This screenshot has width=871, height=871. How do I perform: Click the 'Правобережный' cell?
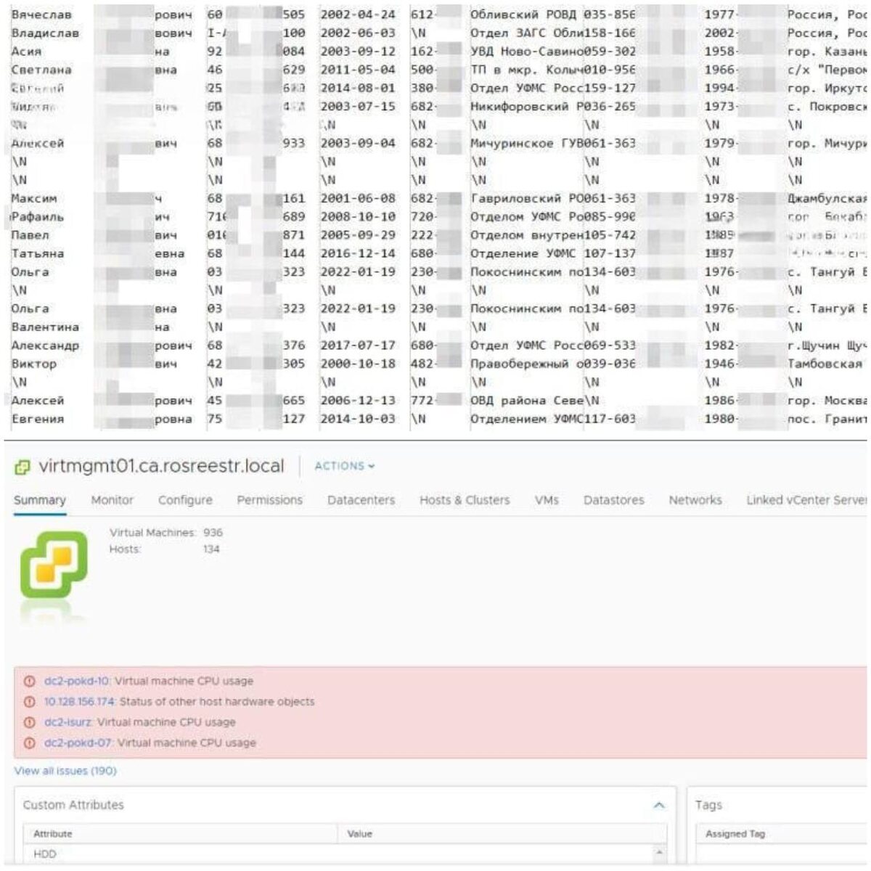[x=527, y=364]
